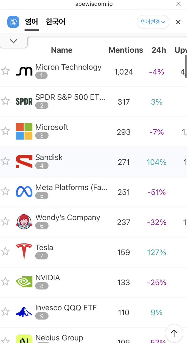The image size is (187, 343).
Task: Open the 언어변경 language dropdown
Action: click(x=153, y=22)
